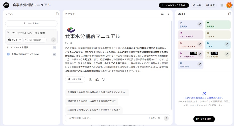
Task: Collapse the Studio panel with its sidebar icon
Action: tap(230, 14)
